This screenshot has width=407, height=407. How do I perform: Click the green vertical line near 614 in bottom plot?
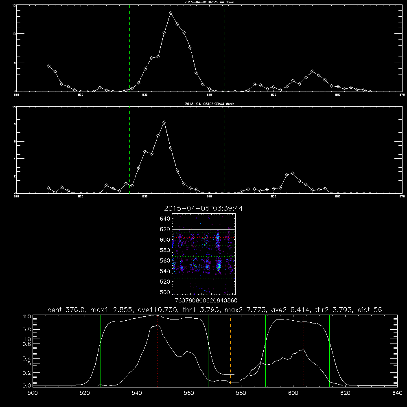click(x=329, y=350)
